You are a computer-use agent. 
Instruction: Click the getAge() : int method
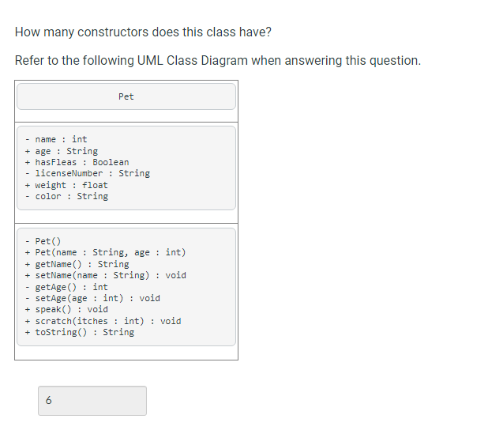click(66, 287)
